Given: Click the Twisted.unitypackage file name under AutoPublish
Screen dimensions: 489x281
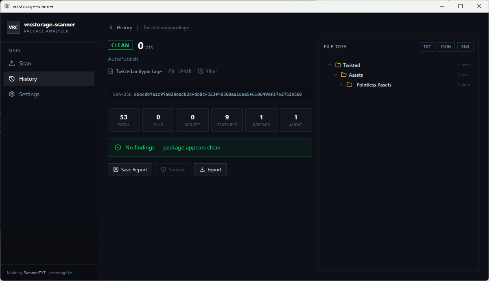Looking at the screenshot, I should (139, 71).
